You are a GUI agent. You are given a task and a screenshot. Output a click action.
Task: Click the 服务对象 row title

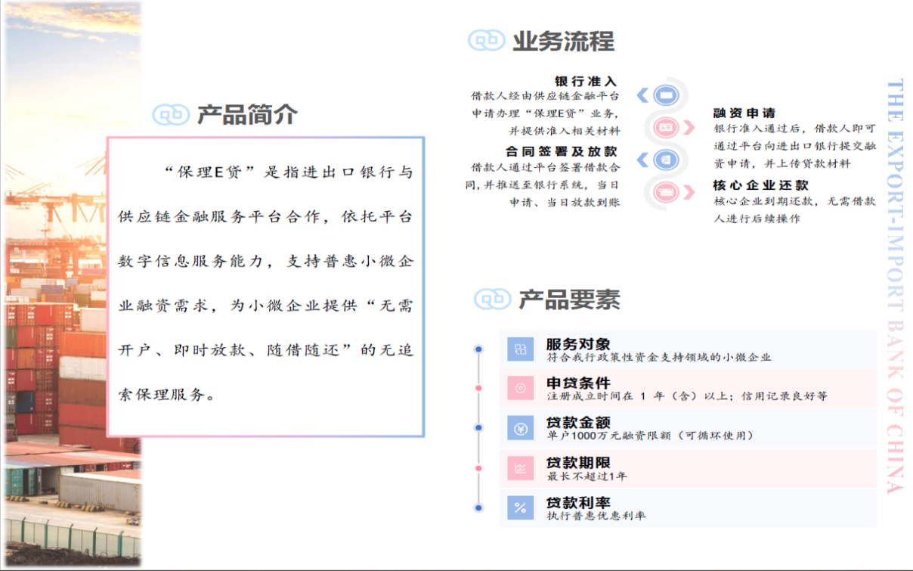578,344
